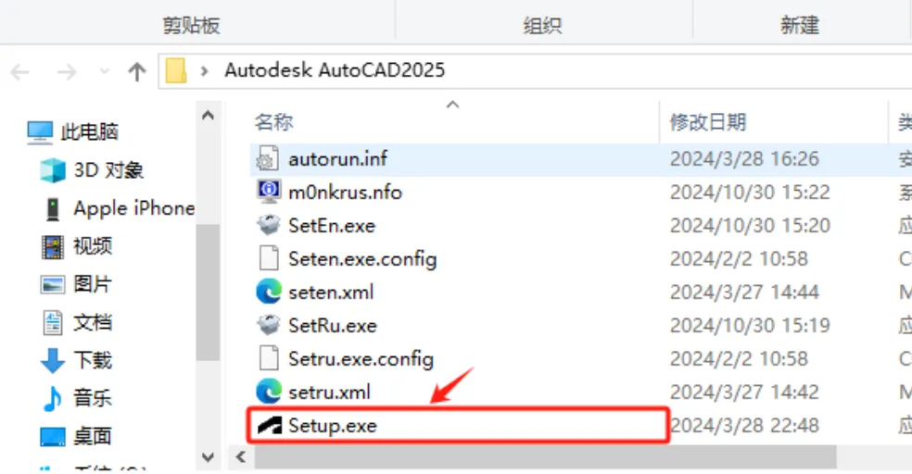
Task: Go back with the back arrow
Action: pos(19,72)
